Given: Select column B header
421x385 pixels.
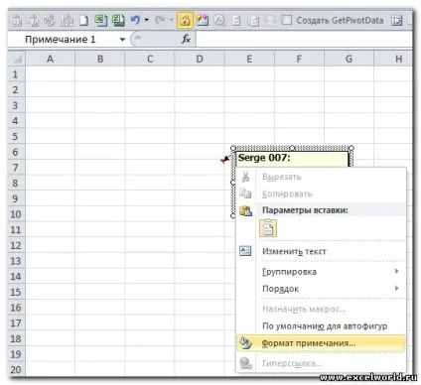Looking at the screenshot, I should pos(100,59).
